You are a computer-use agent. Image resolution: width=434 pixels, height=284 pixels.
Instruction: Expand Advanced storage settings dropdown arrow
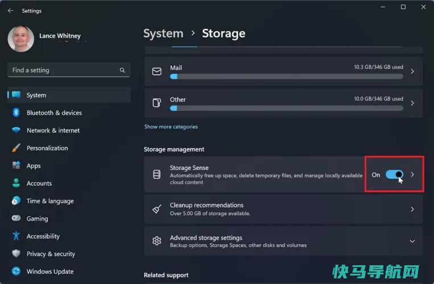coord(412,241)
